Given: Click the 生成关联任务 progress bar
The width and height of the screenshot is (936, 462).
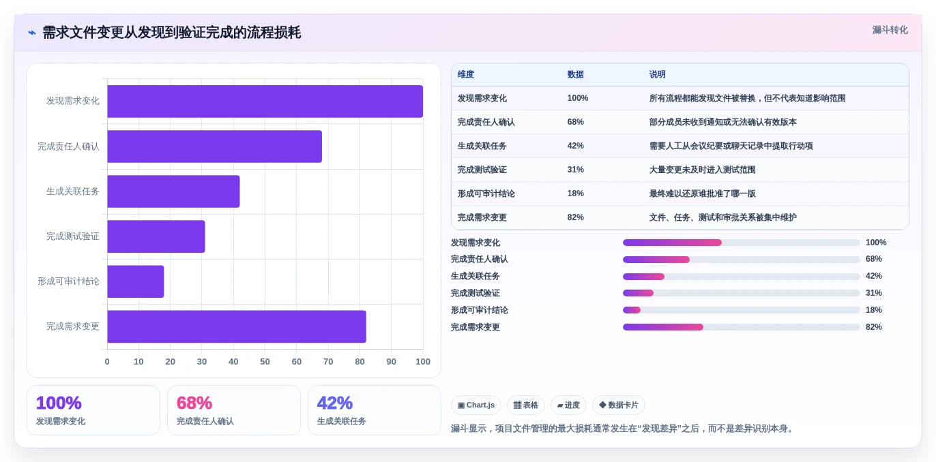Looking at the screenshot, I should pos(742,276).
